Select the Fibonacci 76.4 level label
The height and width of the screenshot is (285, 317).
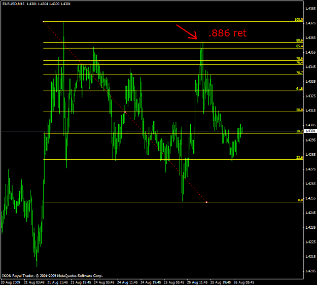click(300, 63)
